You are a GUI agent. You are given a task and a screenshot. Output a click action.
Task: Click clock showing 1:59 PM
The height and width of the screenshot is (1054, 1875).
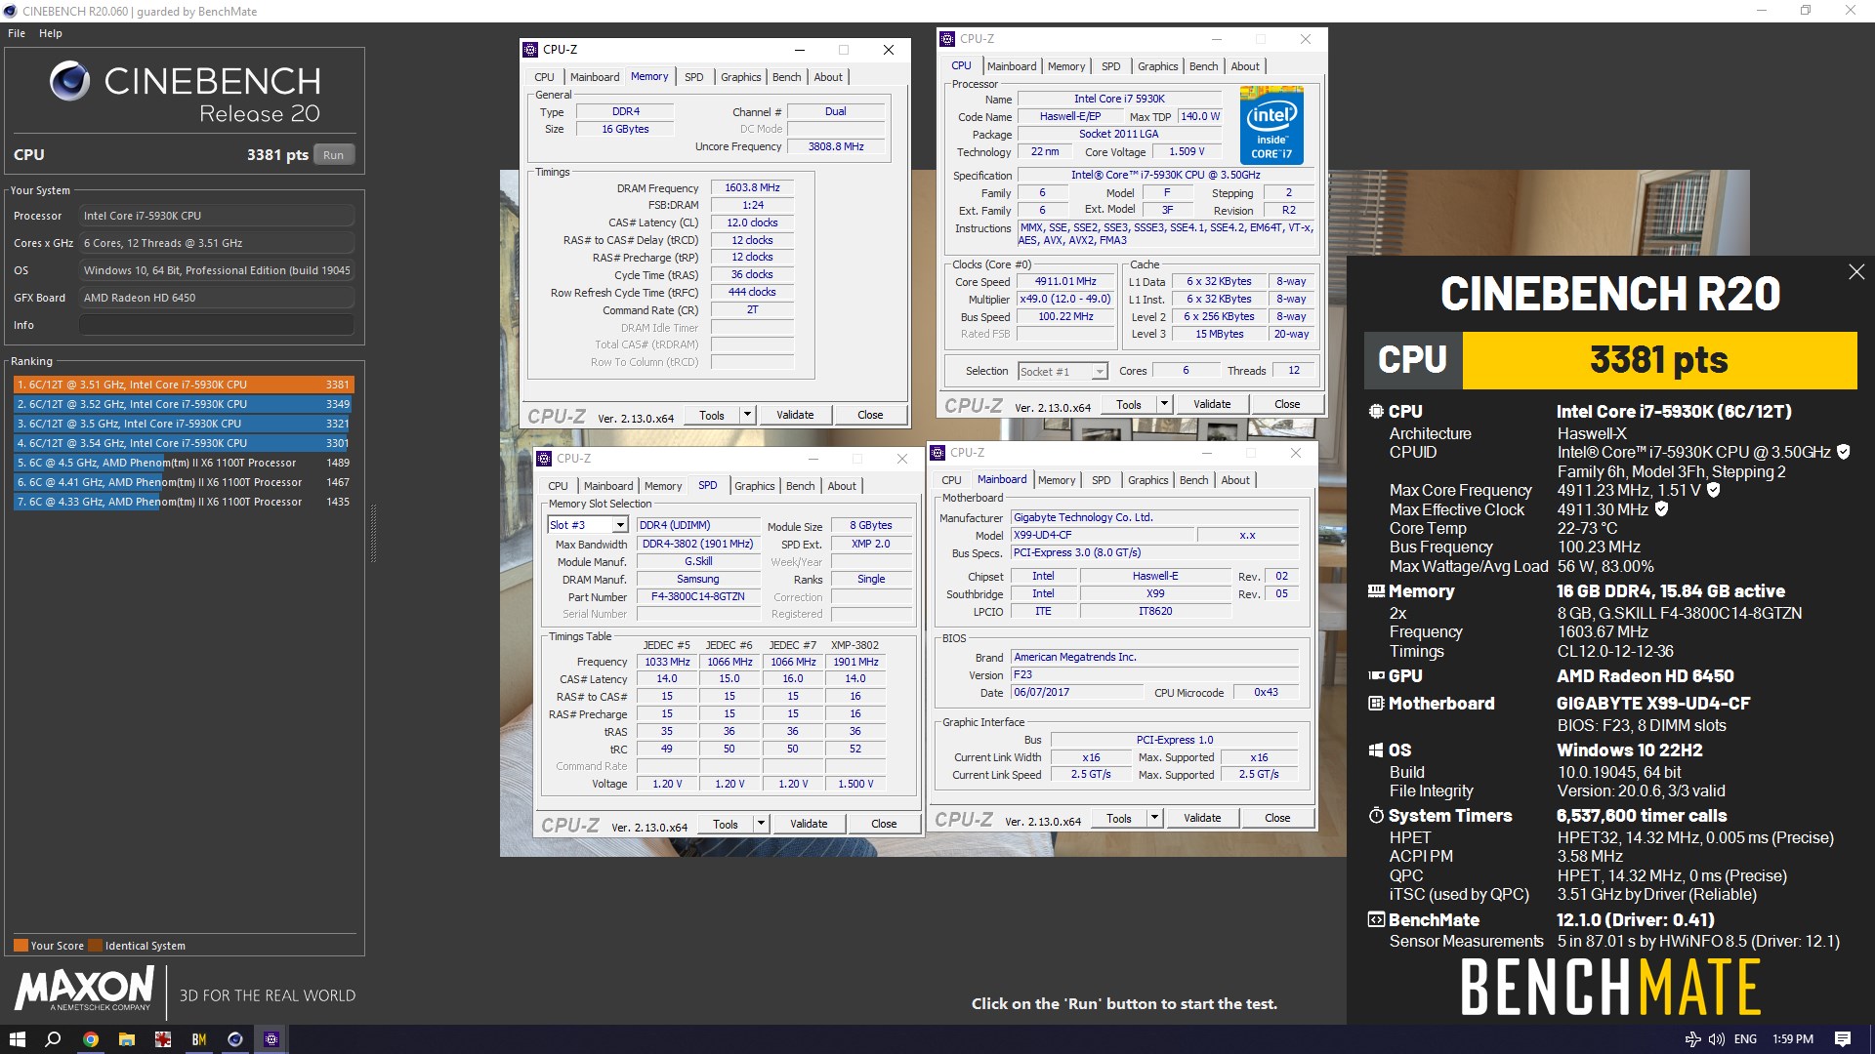pos(1793,1039)
